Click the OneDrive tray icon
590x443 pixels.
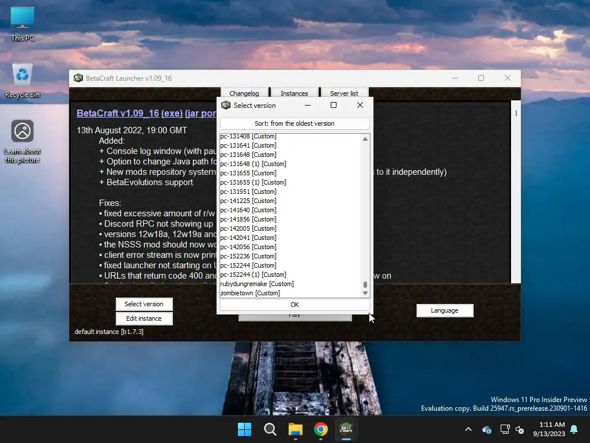(486, 429)
